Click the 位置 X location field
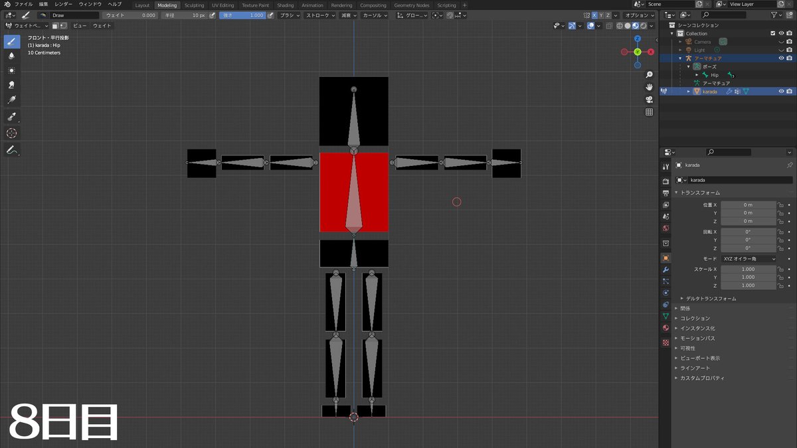Screen dimensions: 797x448 pos(749,205)
